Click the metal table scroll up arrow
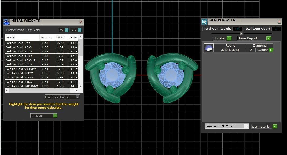 (80, 37)
